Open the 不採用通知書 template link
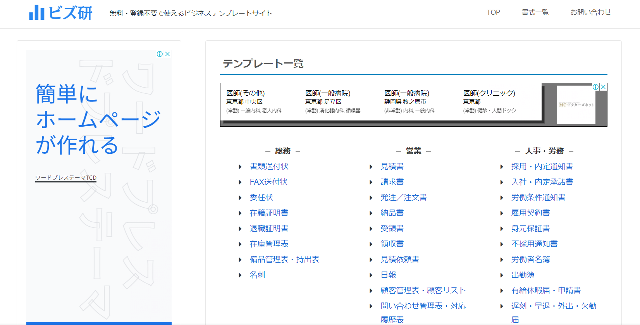The width and height of the screenshot is (640, 325). [534, 244]
